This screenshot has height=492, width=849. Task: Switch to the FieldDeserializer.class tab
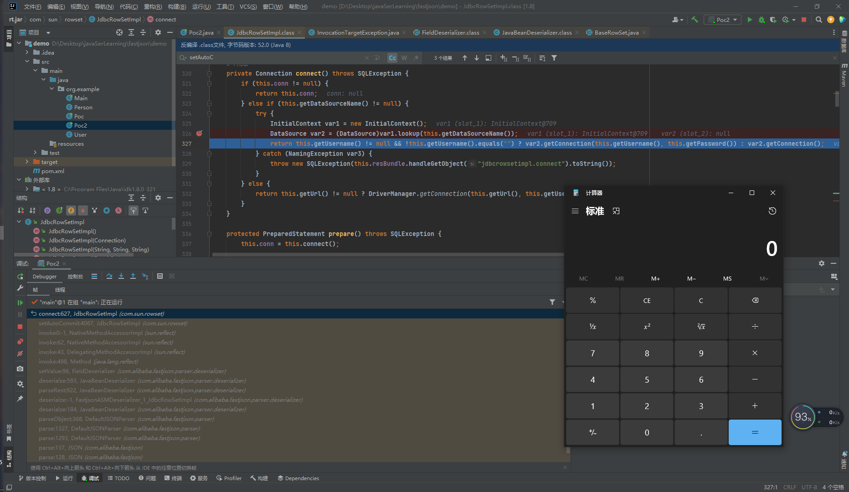450,32
